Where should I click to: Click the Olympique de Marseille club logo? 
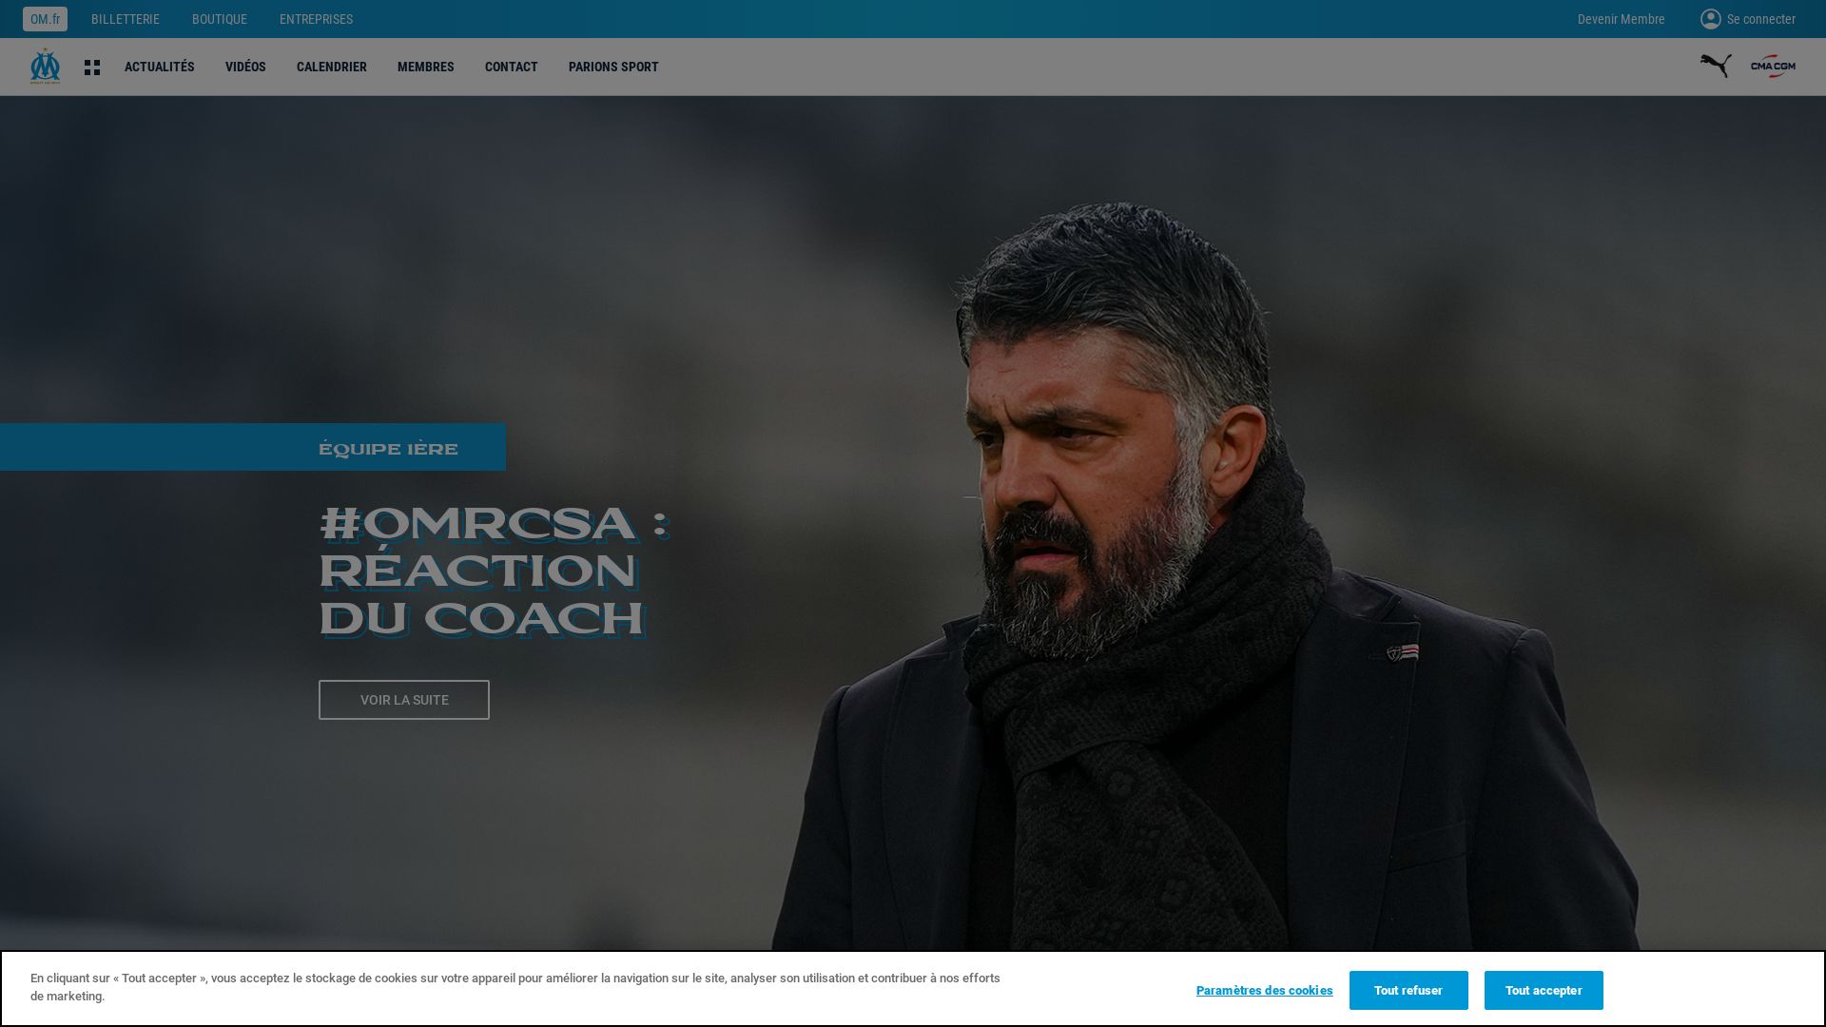pyautogui.click(x=44, y=66)
